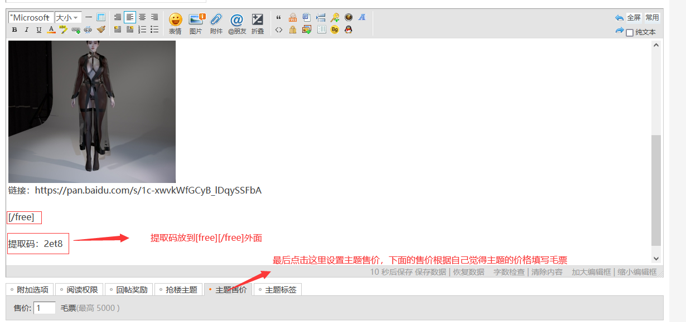The height and width of the screenshot is (322, 686).
Task: Apply float left layout
Action: click(x=118, y=30)
